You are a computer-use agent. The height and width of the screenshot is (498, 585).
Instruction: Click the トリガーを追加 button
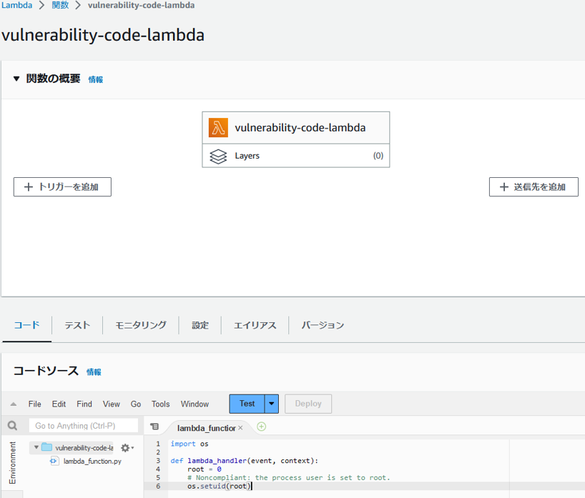pos(62,186)
